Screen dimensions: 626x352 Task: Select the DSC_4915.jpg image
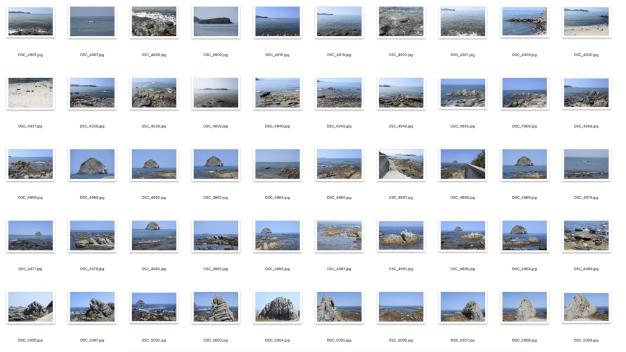[277, 20]
